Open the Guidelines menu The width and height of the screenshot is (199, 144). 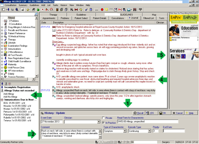click(x=34, y=5)
